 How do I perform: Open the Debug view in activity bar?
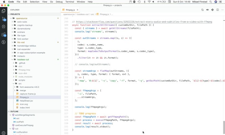[x=3, y=27]
